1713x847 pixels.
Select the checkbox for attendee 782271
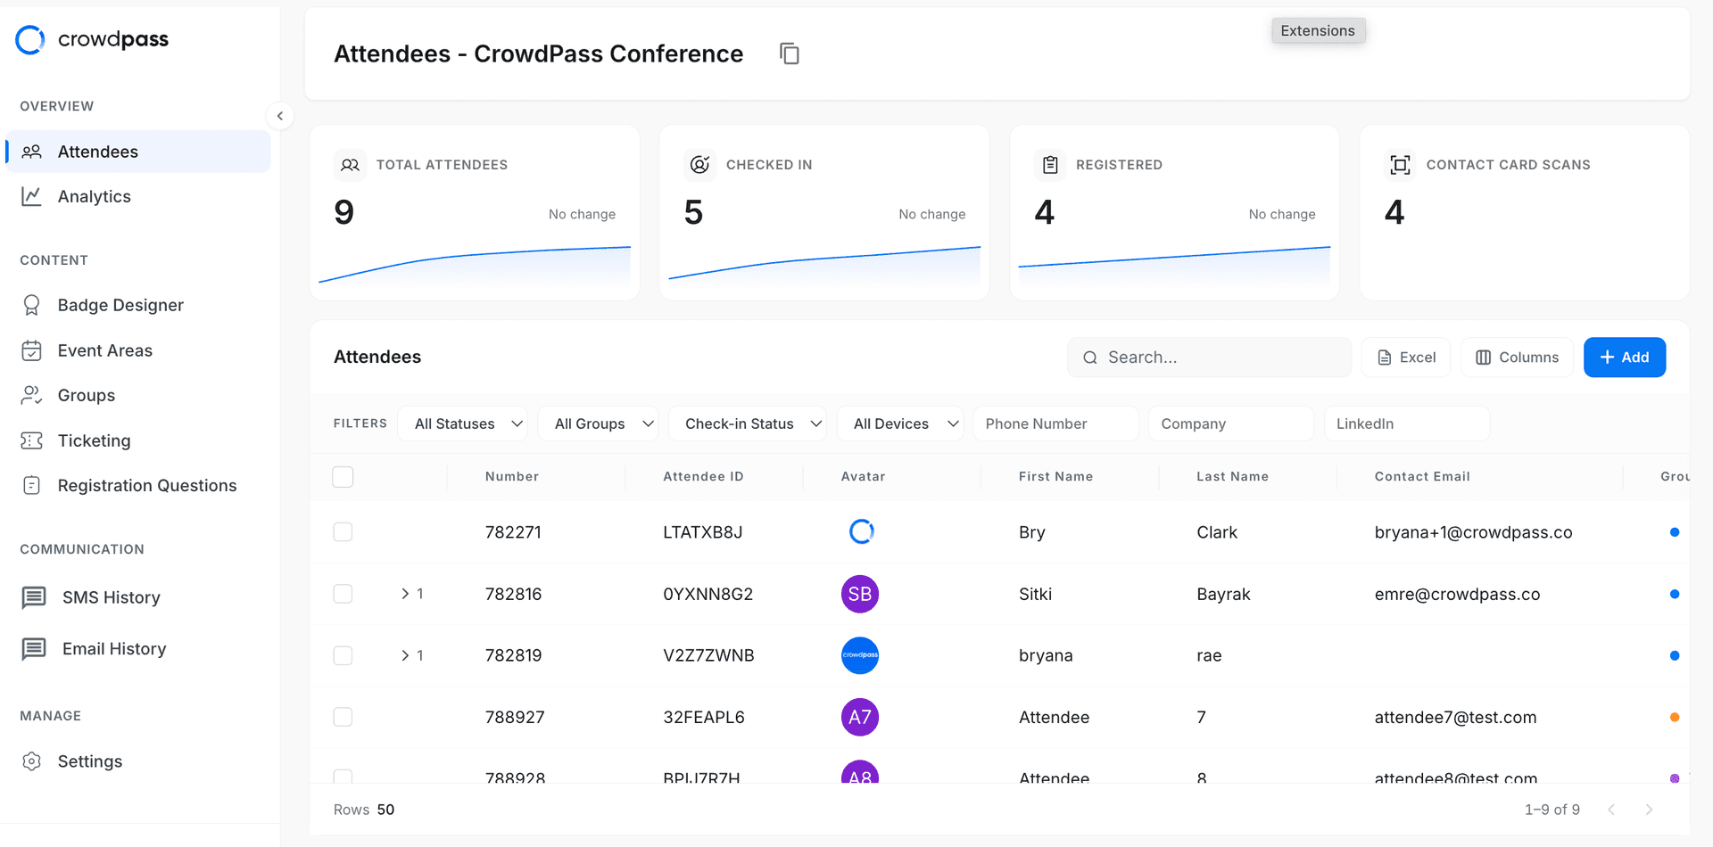[343, 531]
